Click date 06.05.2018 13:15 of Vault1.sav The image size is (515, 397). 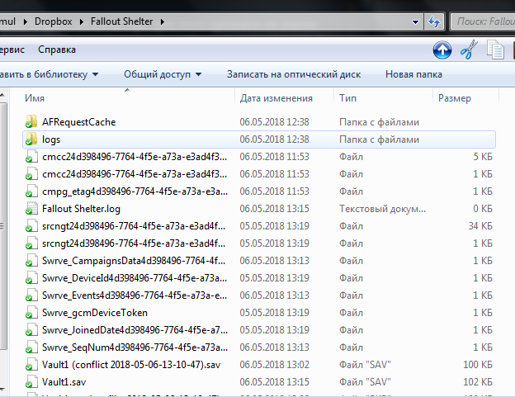tap(274, 382)
